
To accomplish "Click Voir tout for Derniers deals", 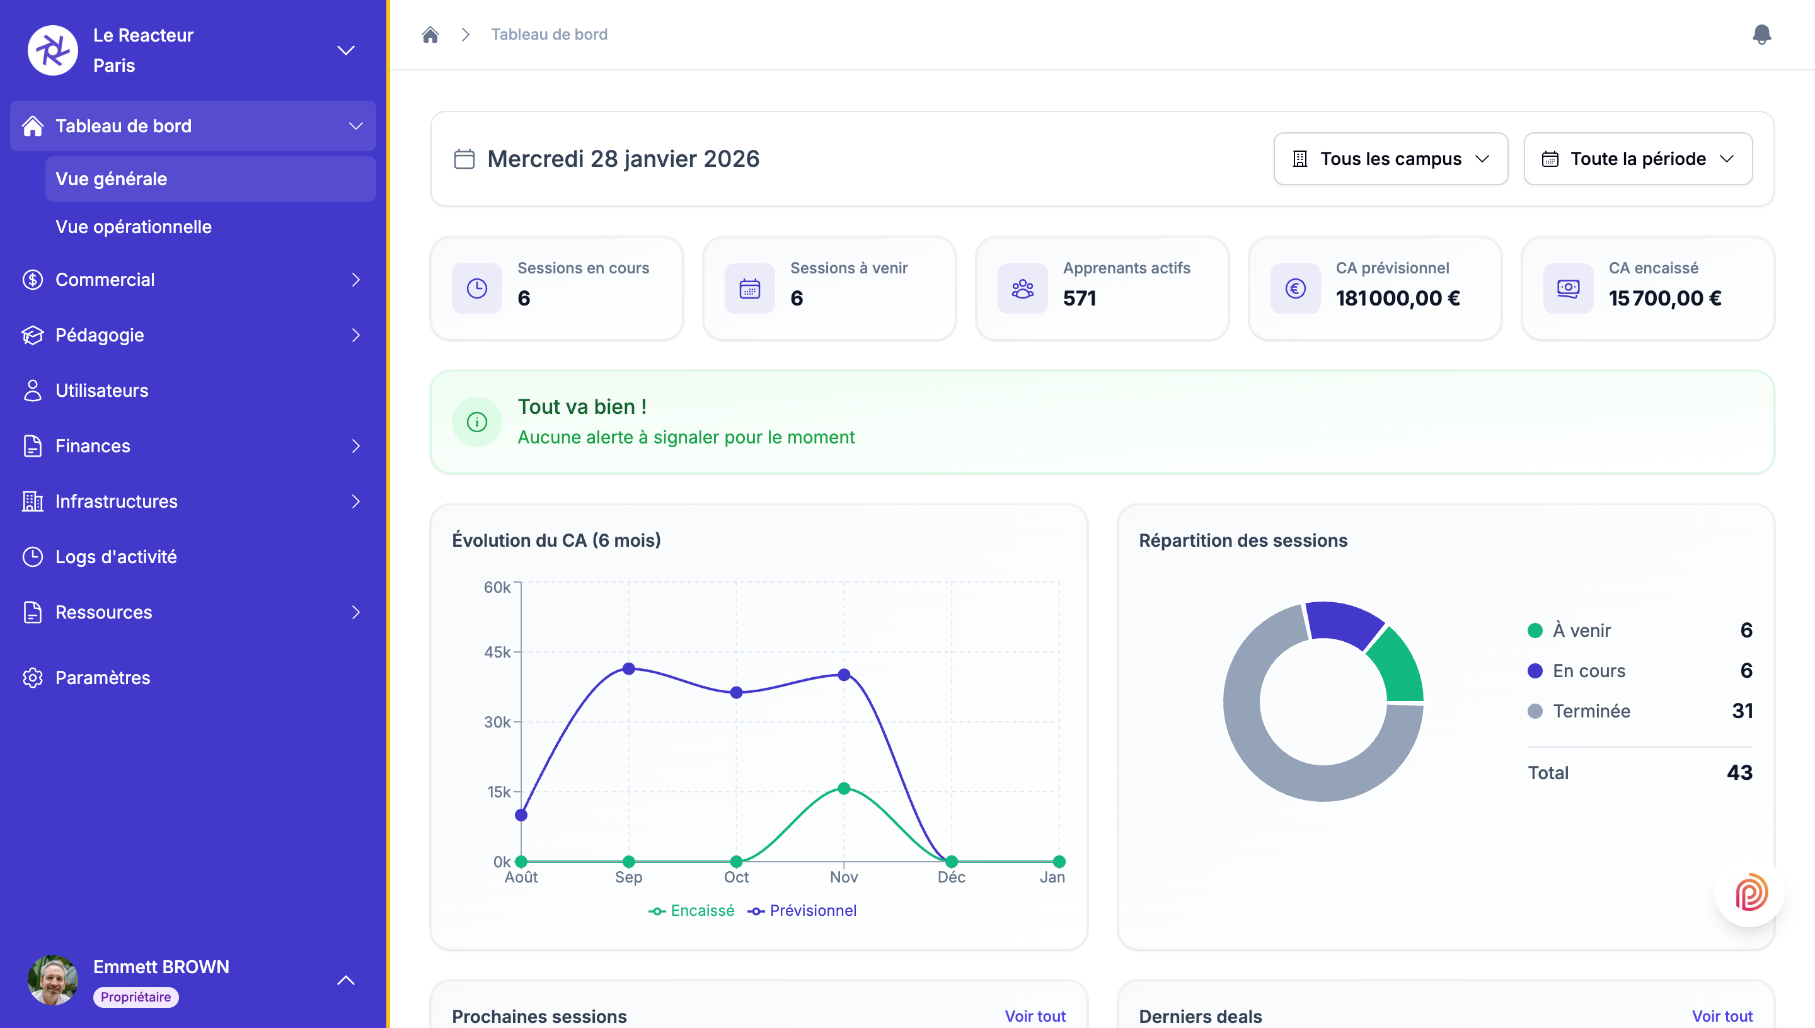I will pos(1721,1015).
